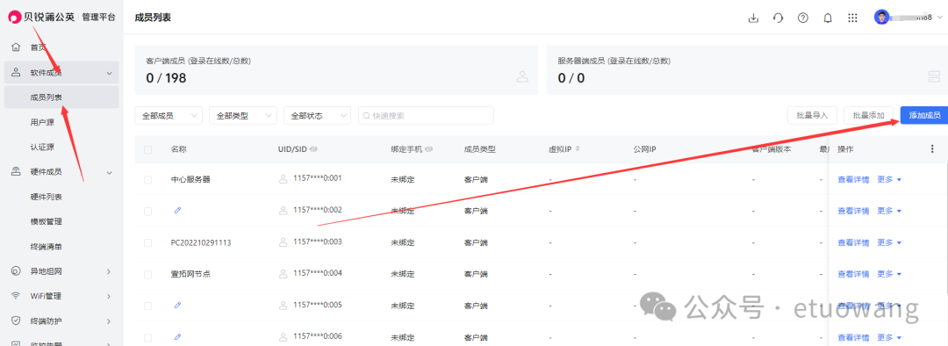948x346 pixels.
Task: Toggle eye icon next to 绑定手机 header
Action: coord(428,149)
